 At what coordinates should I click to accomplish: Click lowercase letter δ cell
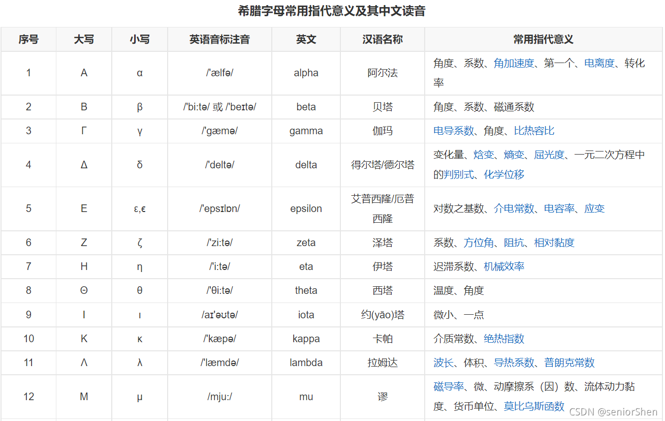(140, 165)
